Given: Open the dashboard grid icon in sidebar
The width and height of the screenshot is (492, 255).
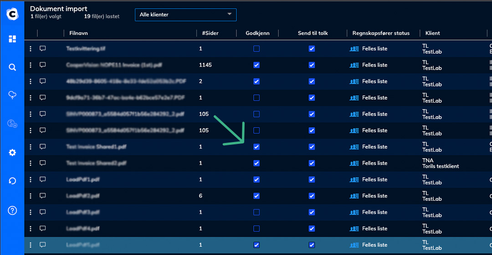Looking at the screenshot, I should 12,39.
